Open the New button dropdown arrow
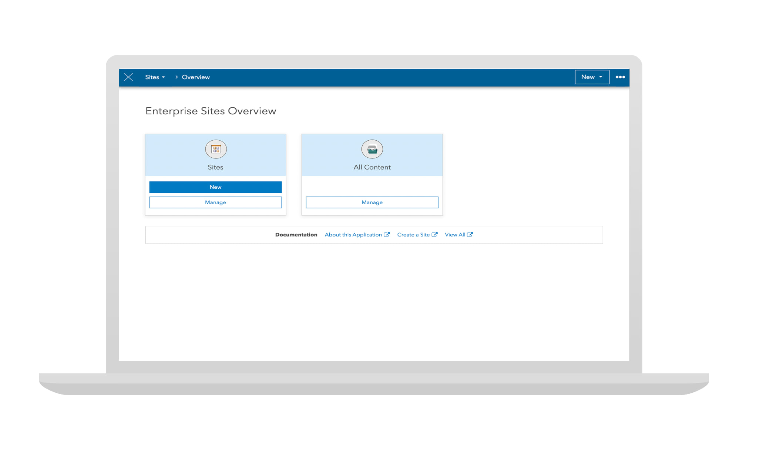Image resolution: width=763 pixels, height=473 pixels. 601,77
